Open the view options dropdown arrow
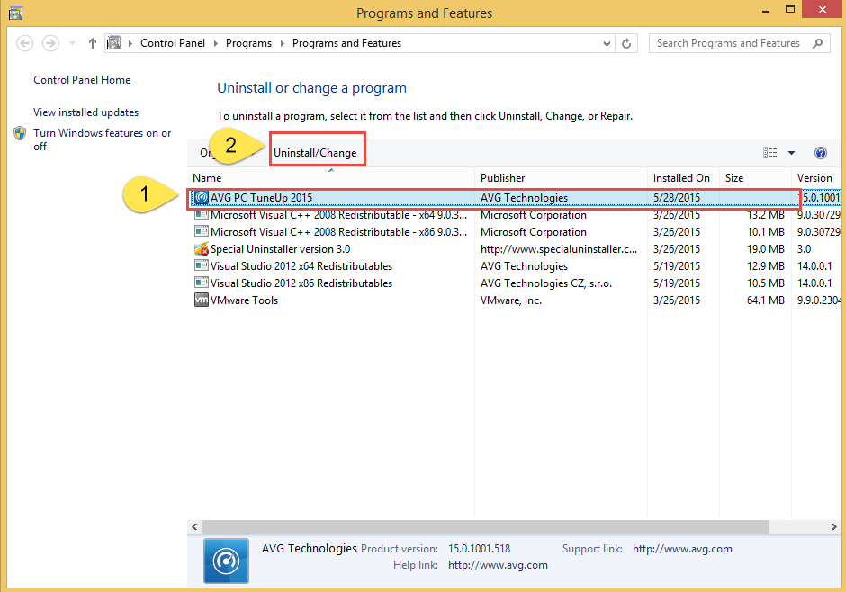 (x=791, y=153)
